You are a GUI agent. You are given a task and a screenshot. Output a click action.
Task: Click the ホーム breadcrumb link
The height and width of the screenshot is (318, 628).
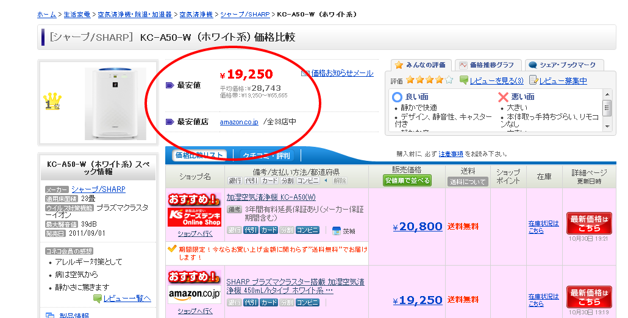46,15
